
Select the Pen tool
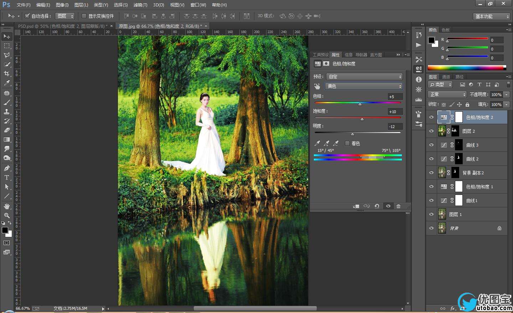(7, 168)
